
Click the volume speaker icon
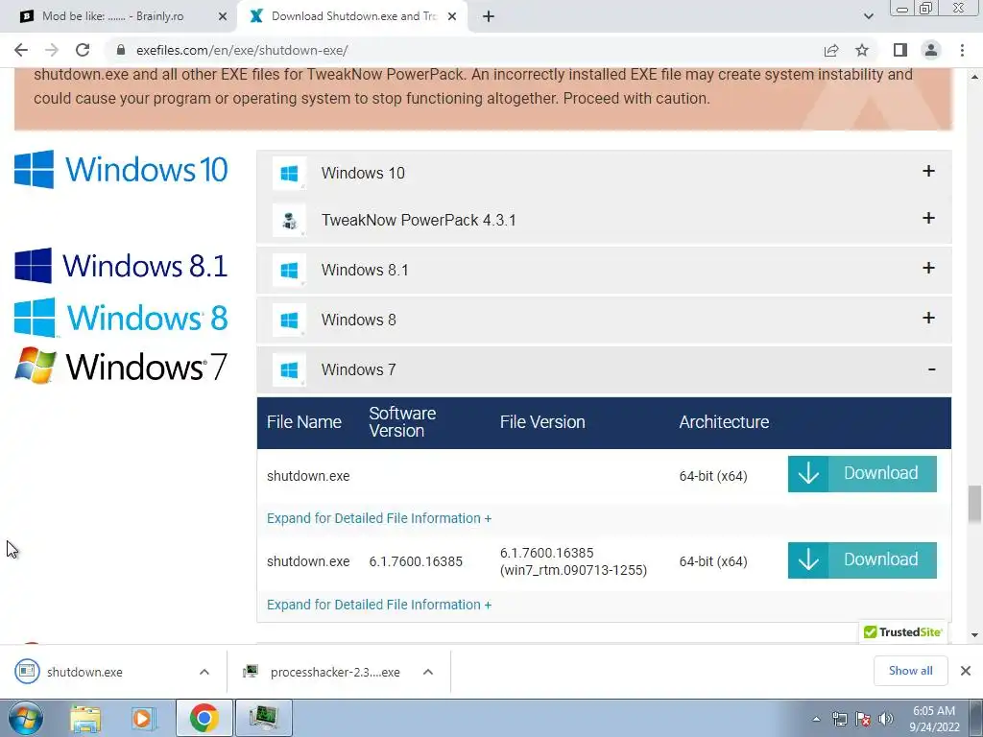pos(886,719)
